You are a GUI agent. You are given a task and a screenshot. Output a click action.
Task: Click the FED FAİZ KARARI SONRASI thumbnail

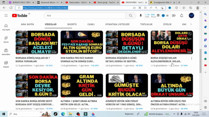(x=82, y=43)
